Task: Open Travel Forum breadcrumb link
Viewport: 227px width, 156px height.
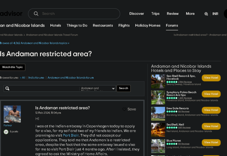Action: 52,35
